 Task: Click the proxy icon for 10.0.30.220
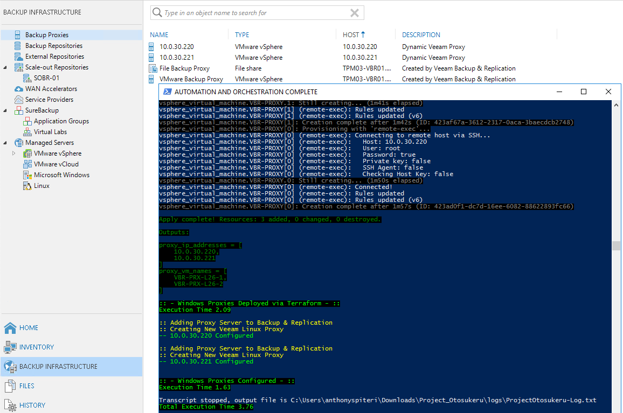pos(151,47)
